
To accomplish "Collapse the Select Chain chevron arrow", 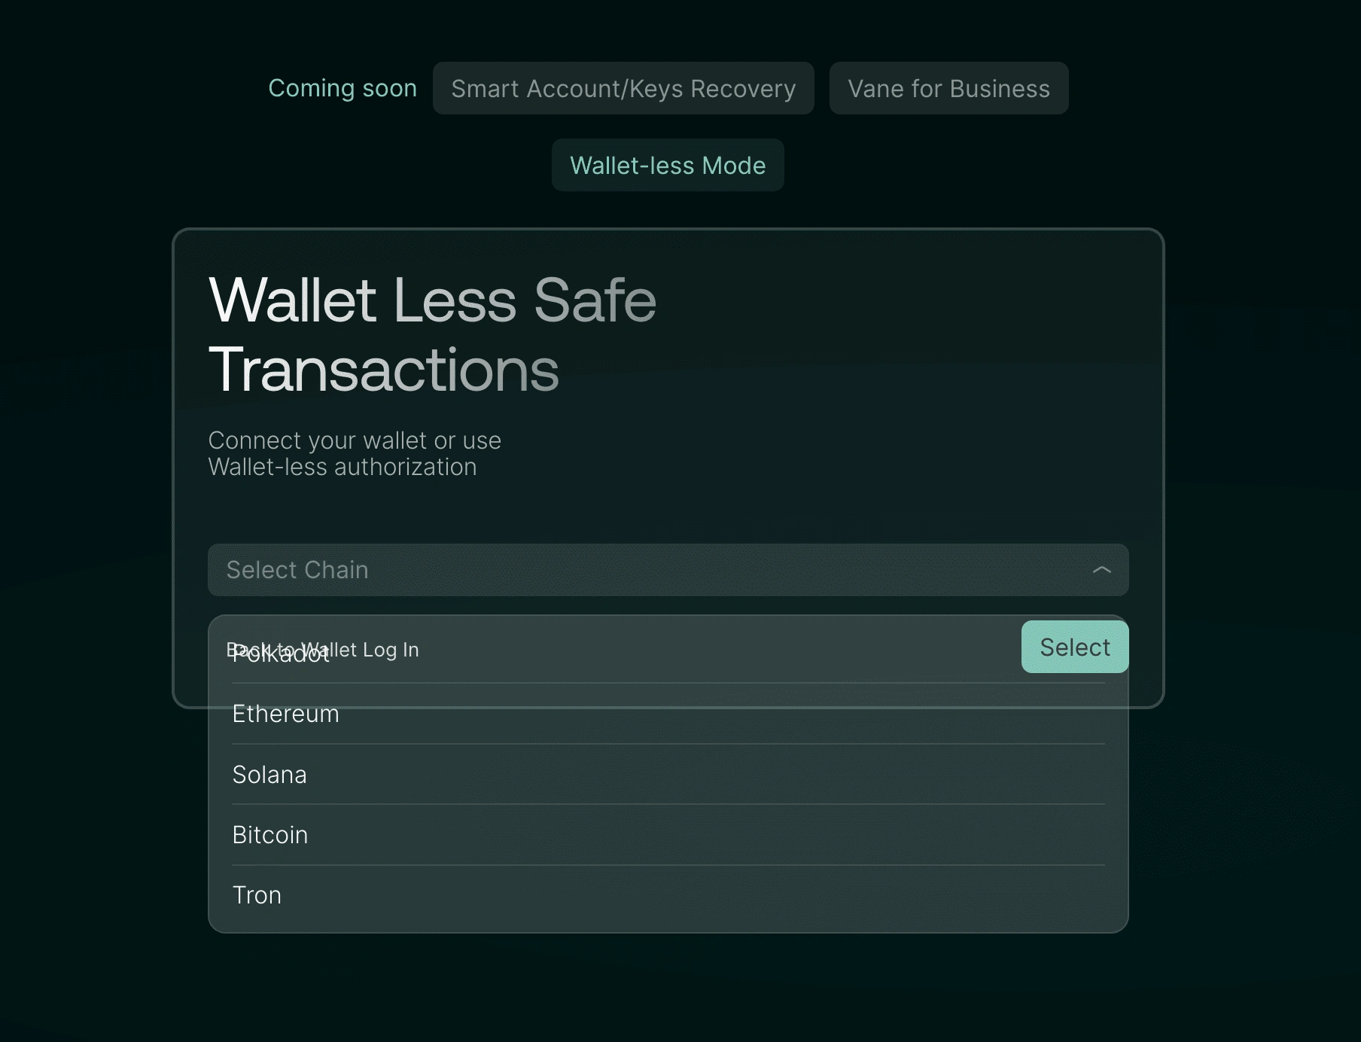I will (1101, 570).
